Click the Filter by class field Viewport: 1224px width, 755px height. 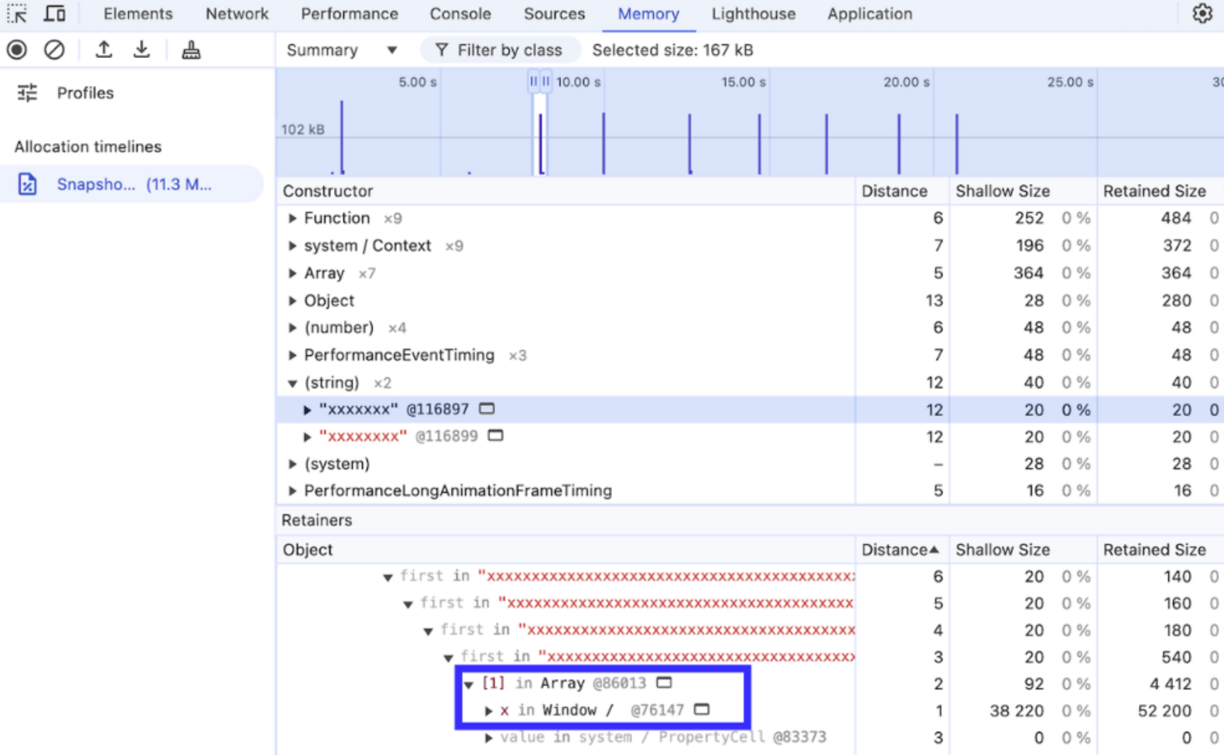pyautogui.click(x=500, y=50)
